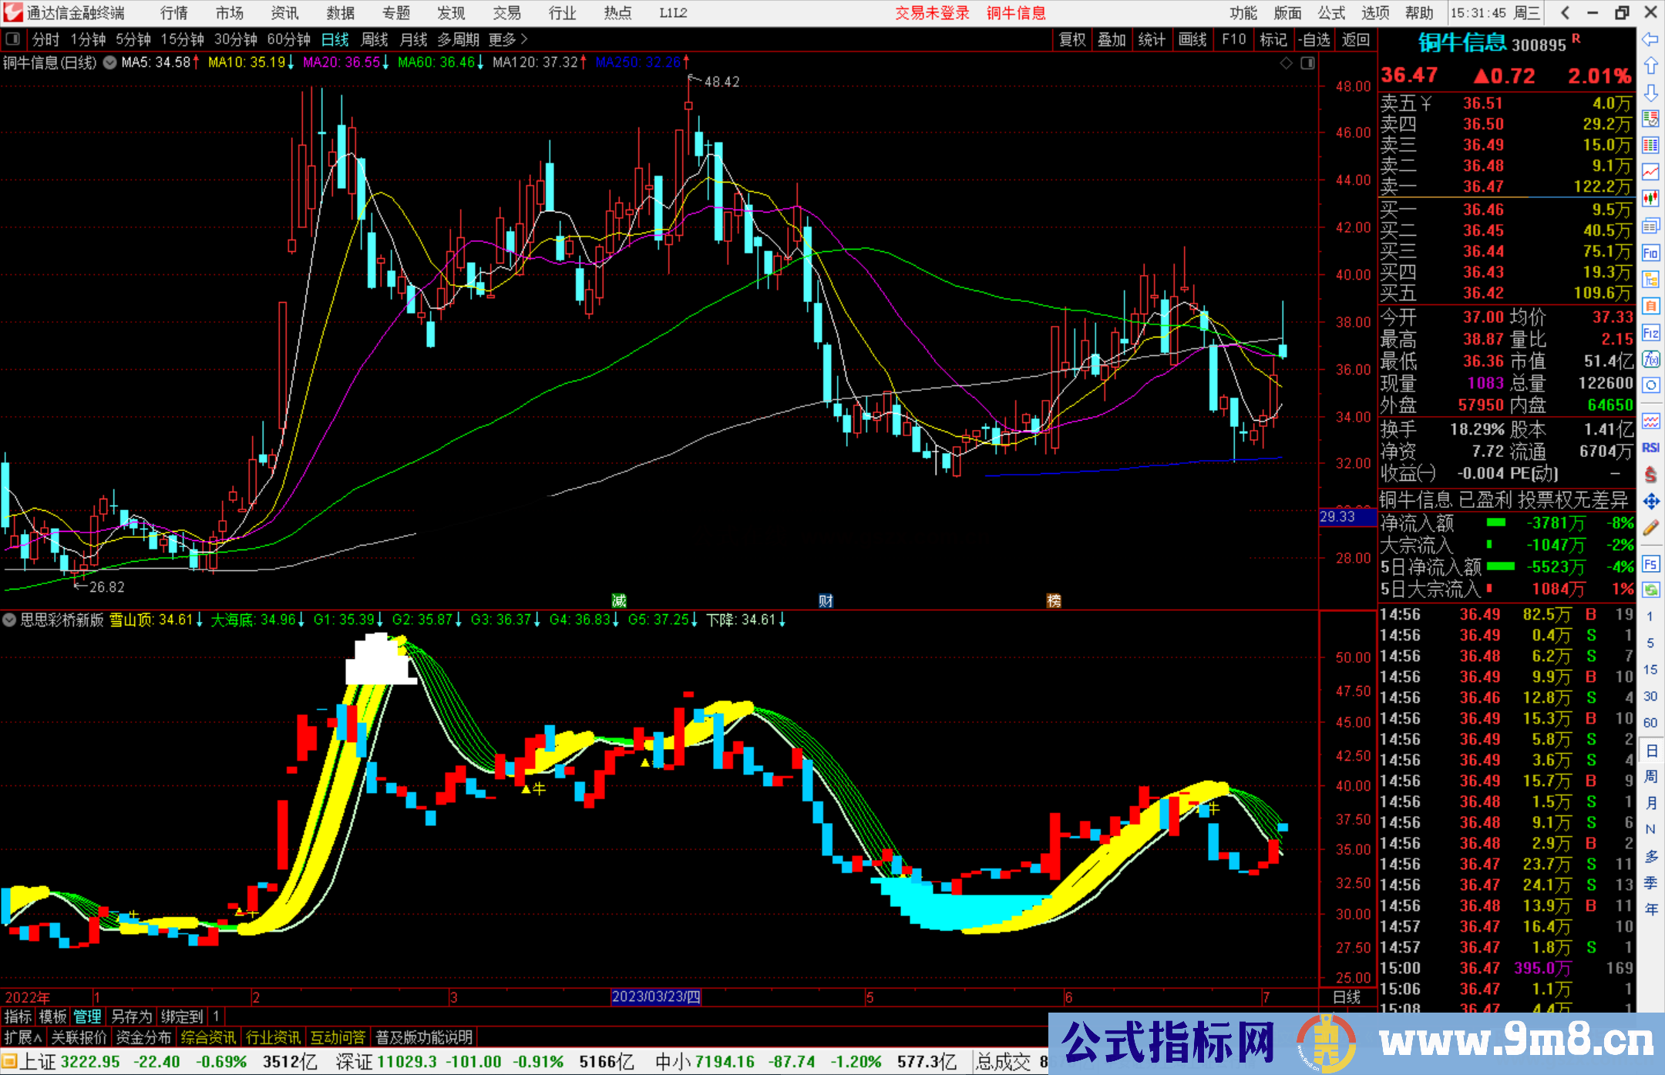Viewport: 1665px width, 1075px height.
Task: Switch to 30-minute period in right sidebar
Action: 1650,696
